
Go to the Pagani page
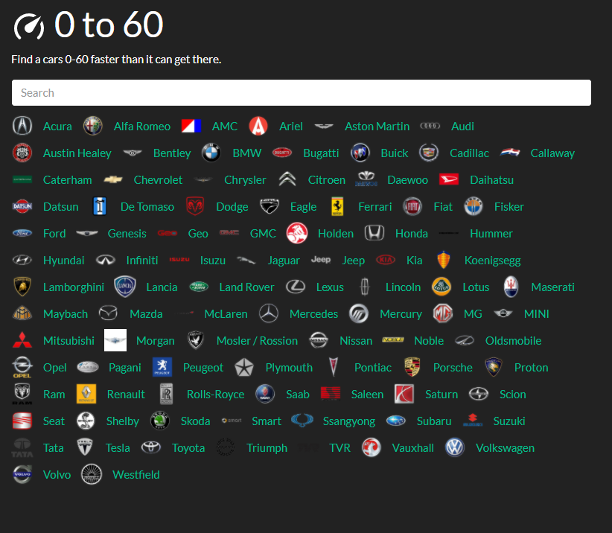click(x=125, y=368)
